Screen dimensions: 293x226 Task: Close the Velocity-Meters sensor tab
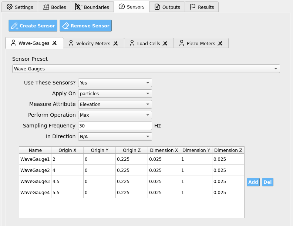pyautogui.click(x=115, y=43)
